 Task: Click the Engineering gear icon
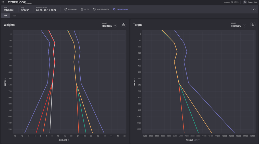(x=114, y=9)
